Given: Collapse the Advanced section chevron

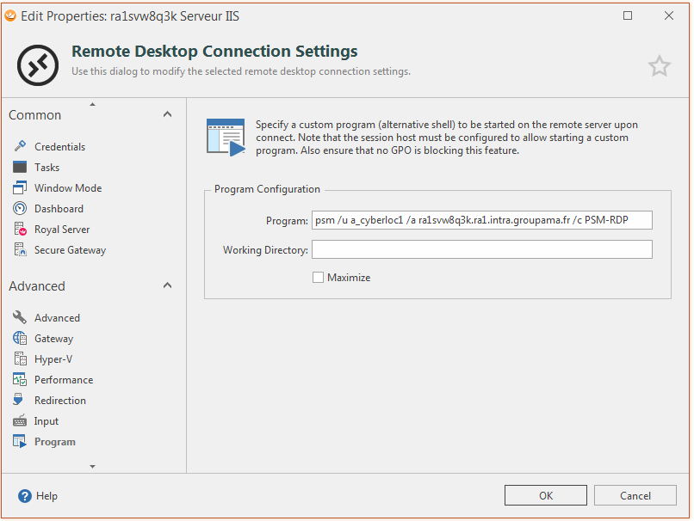Looking at the screenshot, I should (167, 285).
